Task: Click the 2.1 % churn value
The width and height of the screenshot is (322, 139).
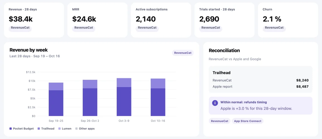Action: tap(272, 19)
